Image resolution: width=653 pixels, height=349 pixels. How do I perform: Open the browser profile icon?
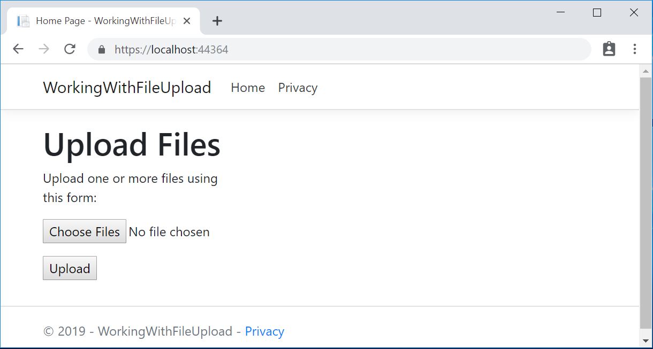tap(609, 49)
